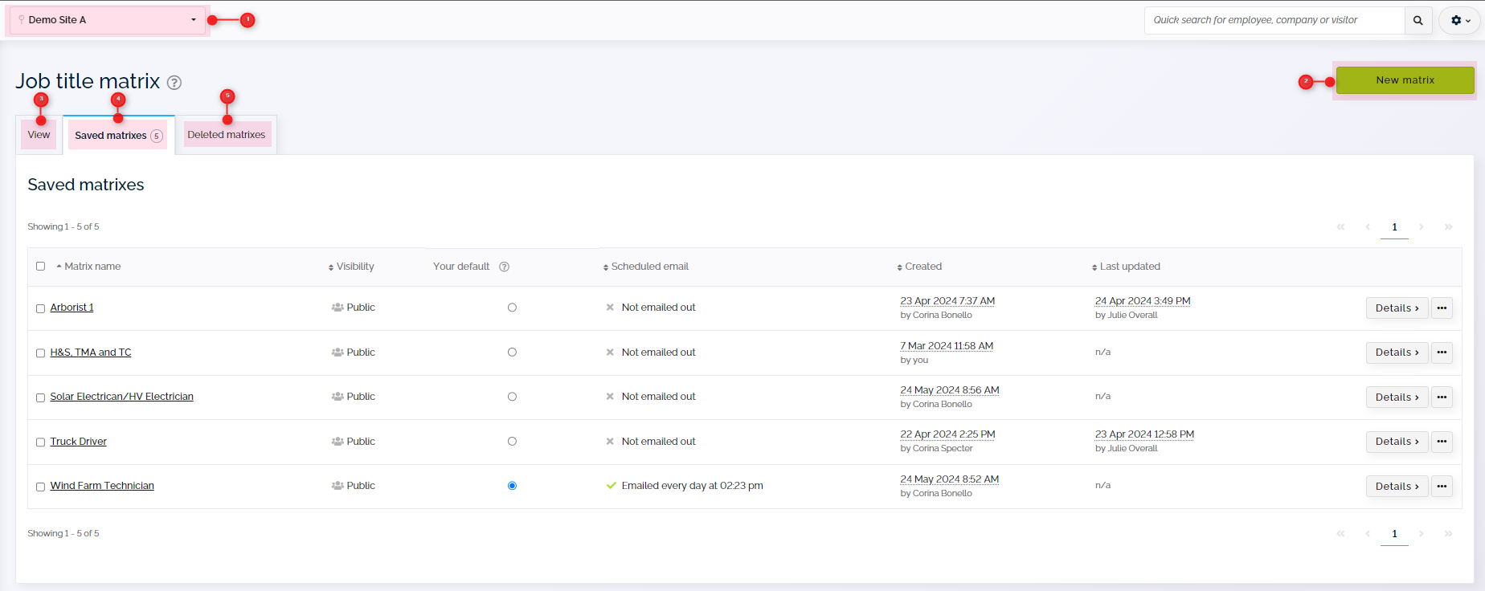Viewport: 1485px width, 591px height.
Task: Set H&S, TMA and TC as default
Action: coord(512,353)
